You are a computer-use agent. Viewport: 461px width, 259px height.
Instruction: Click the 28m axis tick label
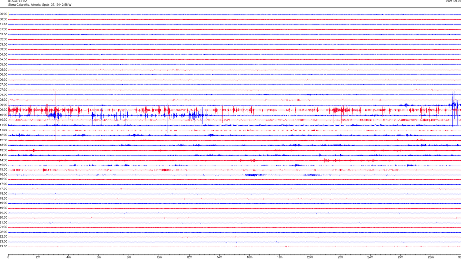[x=431, y=257]
